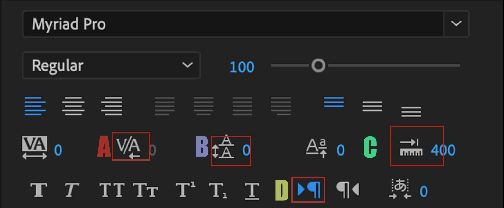Viewport: 504px width, 208px height.
Task: Click the Tracking VA icon
Action: pos(34,148)
